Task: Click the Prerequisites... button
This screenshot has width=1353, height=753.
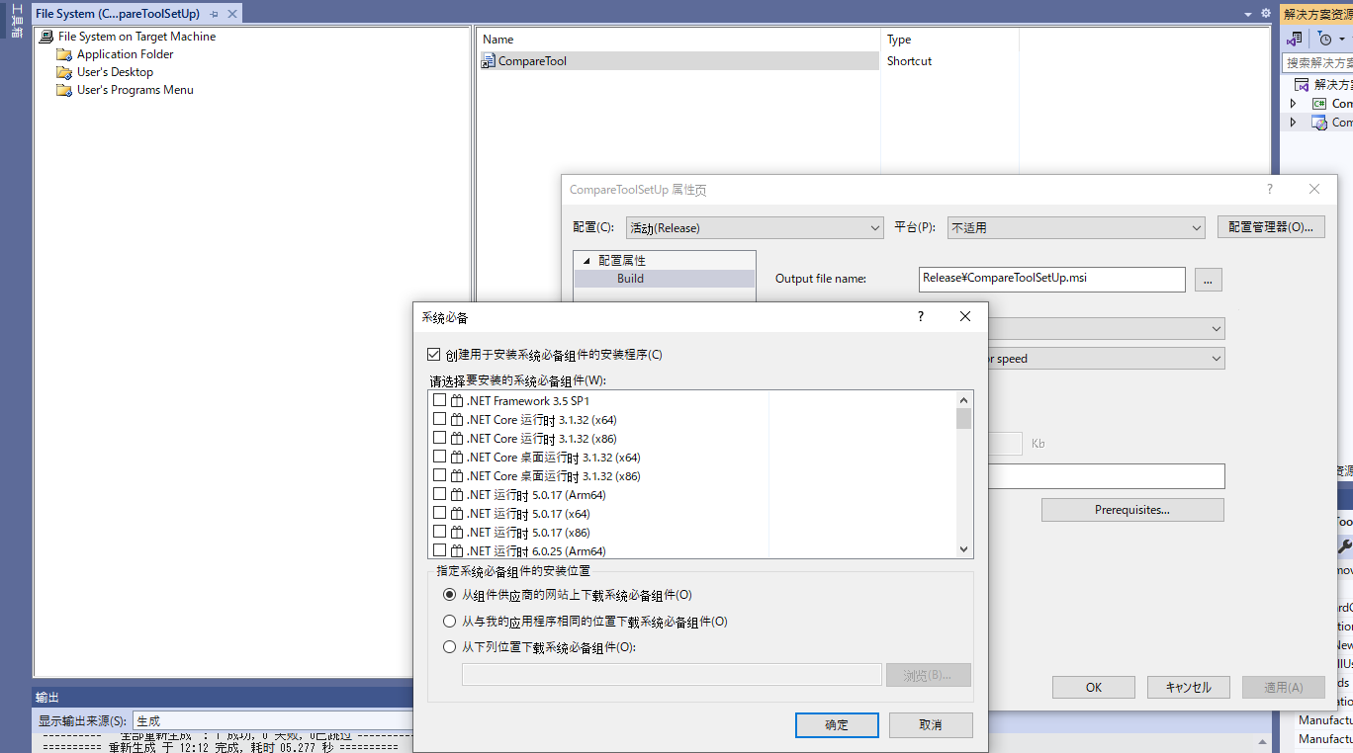Action: (x=1132, y=510)
